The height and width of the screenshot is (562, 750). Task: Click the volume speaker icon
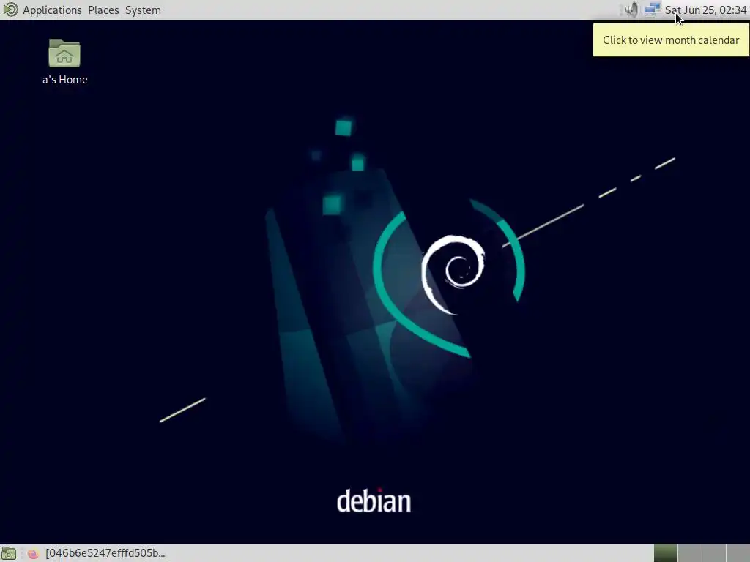click(631, 10)
